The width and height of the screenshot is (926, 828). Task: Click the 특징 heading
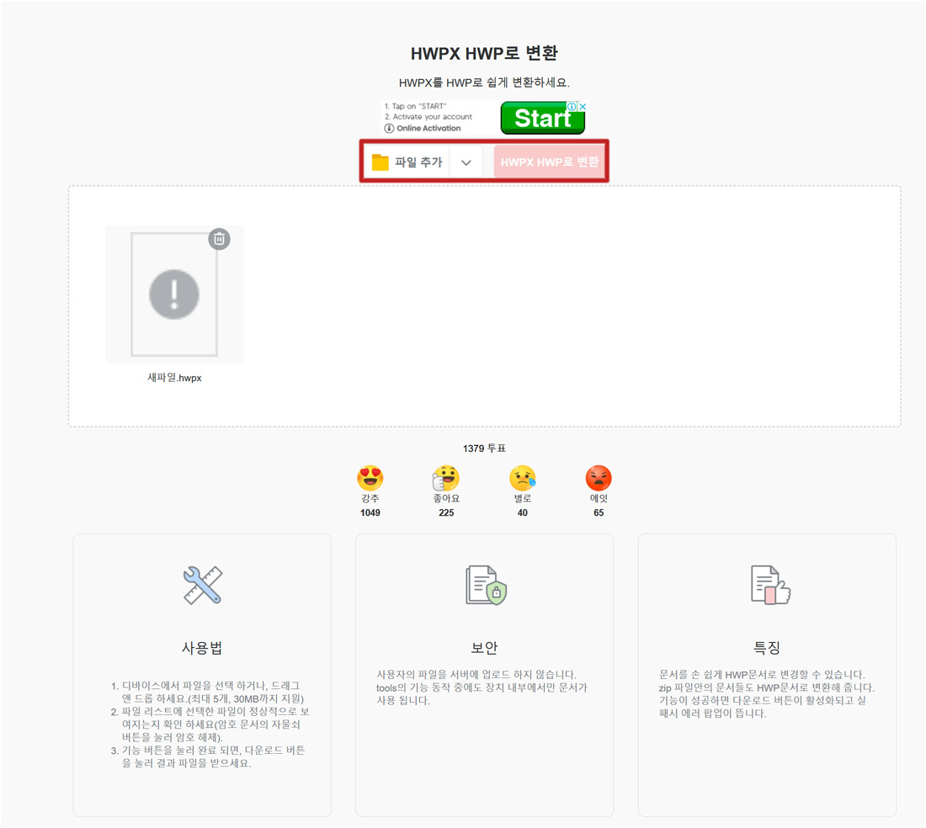pyautogui.click(x=767, y=648)
